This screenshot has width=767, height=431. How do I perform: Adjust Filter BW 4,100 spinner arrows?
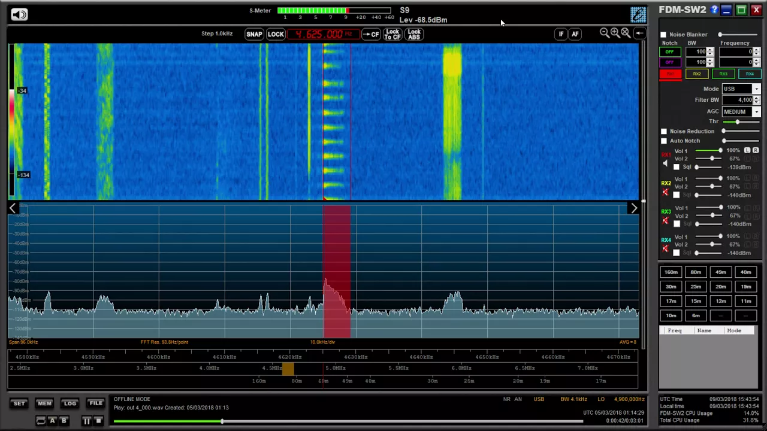pos(756,100)
